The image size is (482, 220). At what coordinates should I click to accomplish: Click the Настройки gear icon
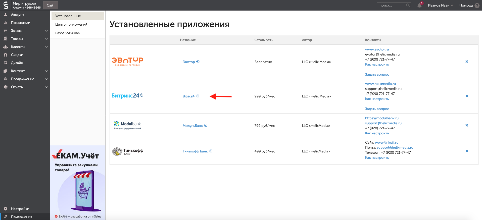pyautogui.click(x=6, y=209)
